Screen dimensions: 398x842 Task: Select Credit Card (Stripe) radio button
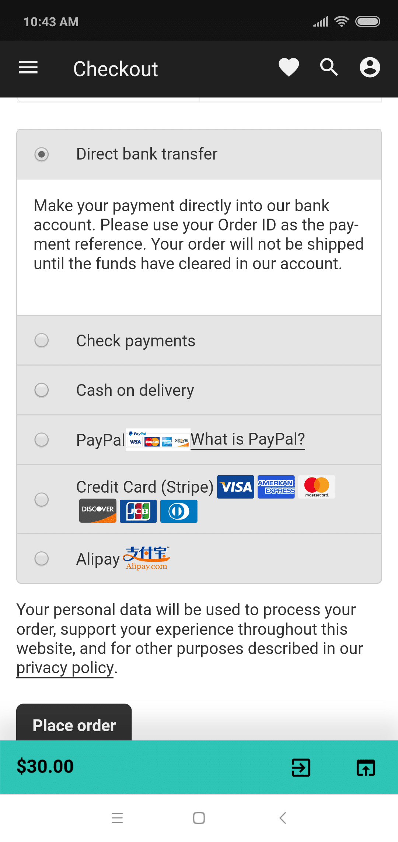(42, 499)
